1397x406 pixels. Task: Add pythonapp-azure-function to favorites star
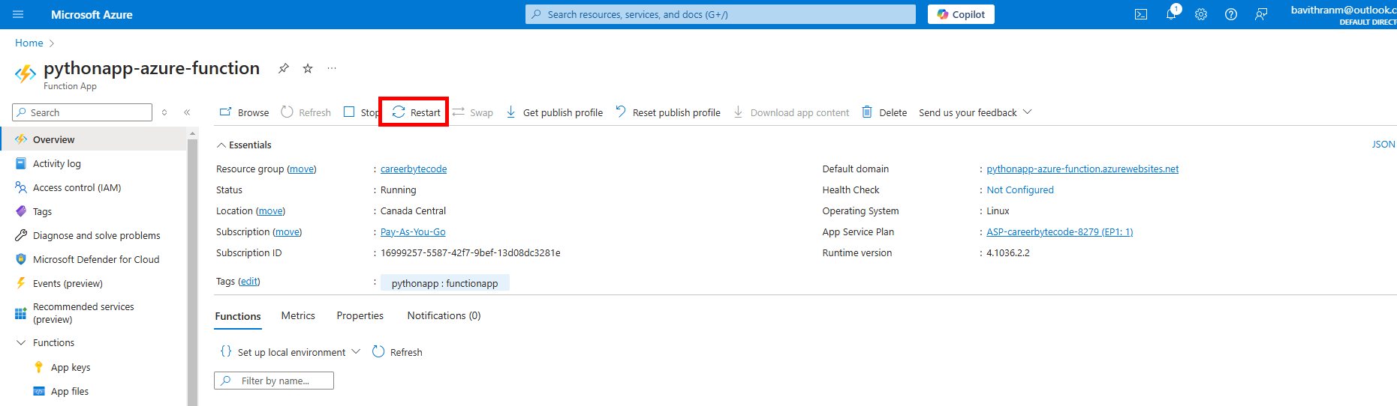coord(308,68)
